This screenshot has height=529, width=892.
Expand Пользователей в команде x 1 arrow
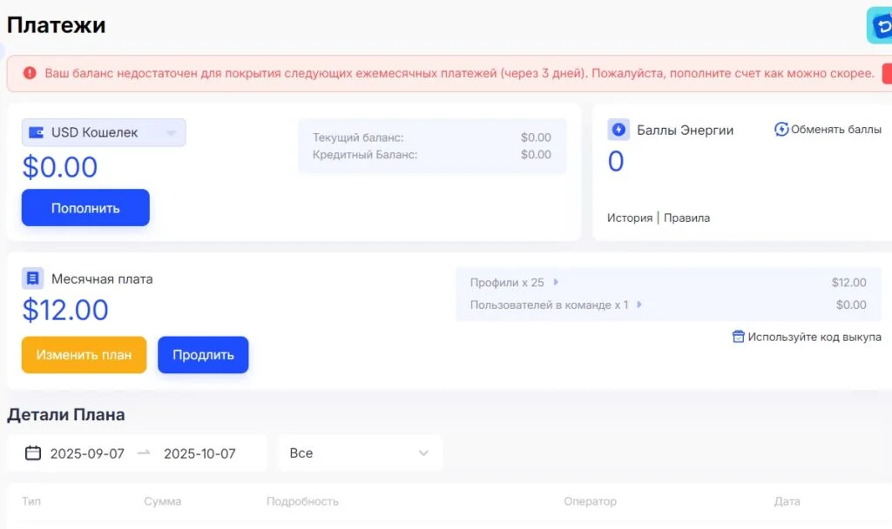639,305
